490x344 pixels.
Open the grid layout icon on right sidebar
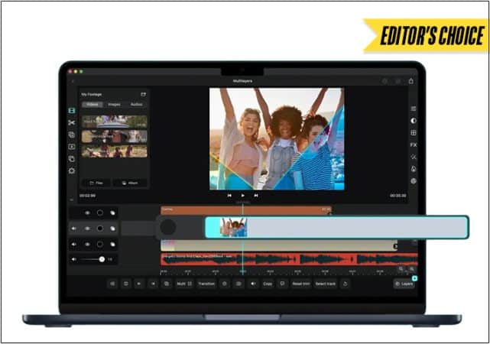pos(414,133)
